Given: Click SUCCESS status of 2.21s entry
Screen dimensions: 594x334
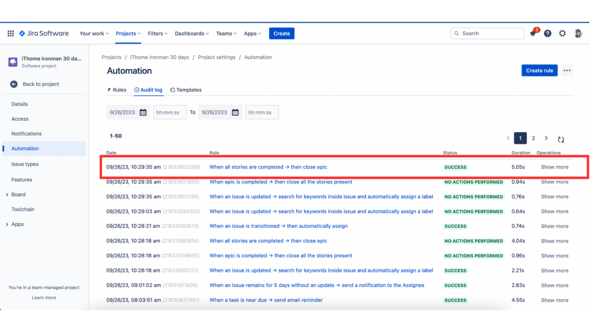Looking at the screenshot, I should [455, 270].
